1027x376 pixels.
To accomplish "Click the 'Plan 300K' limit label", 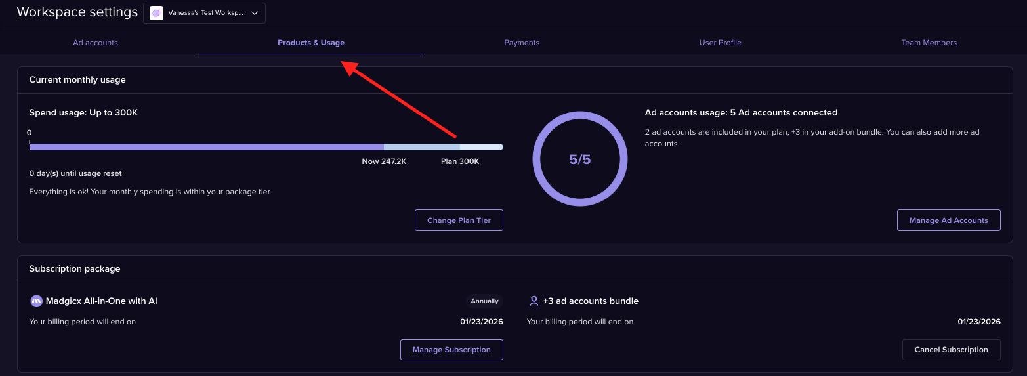I will pos(460,161).
